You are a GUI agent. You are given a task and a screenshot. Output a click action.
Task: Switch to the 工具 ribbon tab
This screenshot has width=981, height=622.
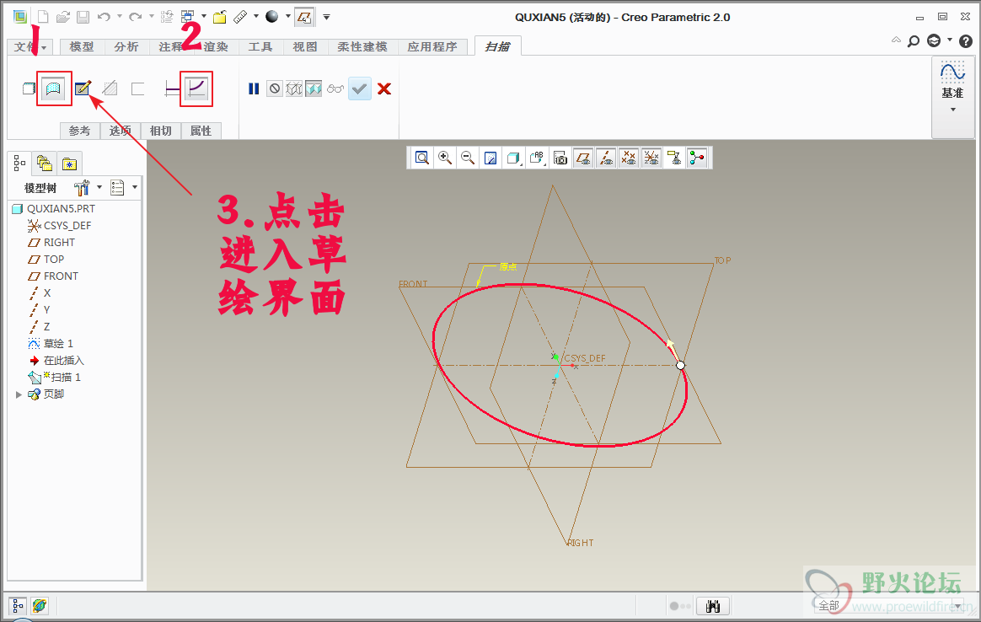pos(260,47)
